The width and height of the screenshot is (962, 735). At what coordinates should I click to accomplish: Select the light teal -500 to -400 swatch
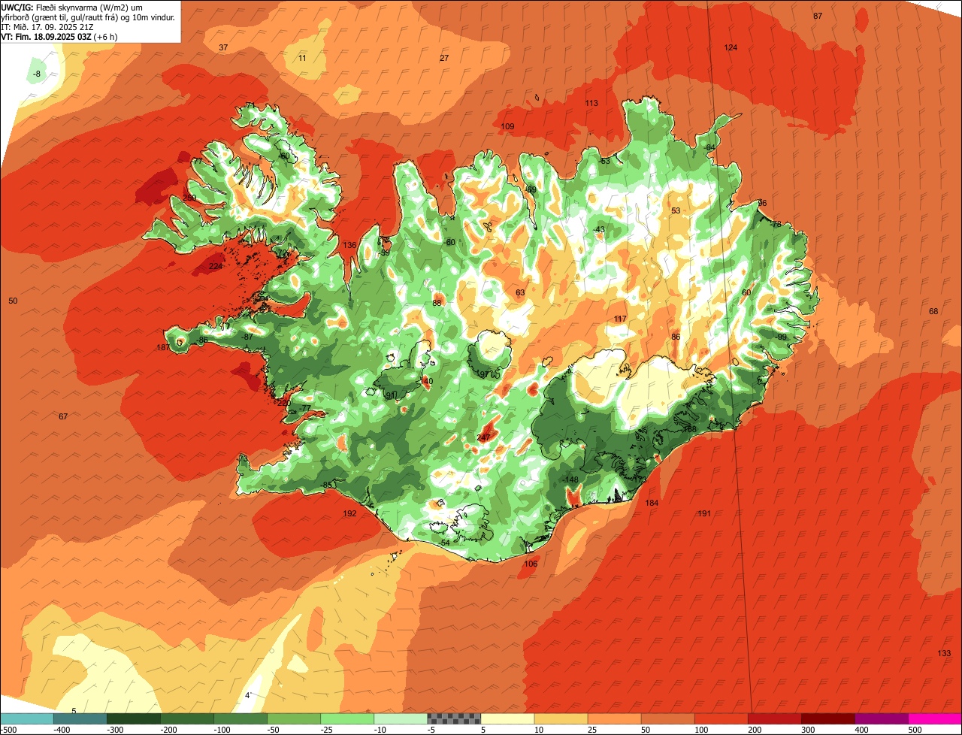point(28,718)
